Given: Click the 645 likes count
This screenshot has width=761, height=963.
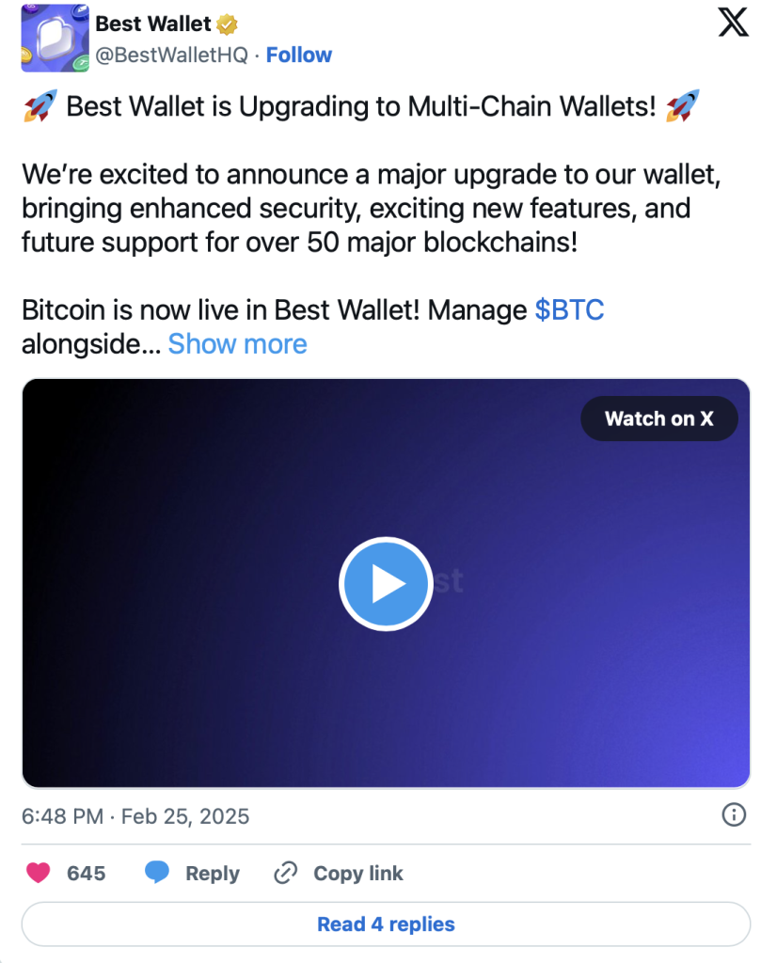Looking at the screenshot, I should [x=87, y=873].
